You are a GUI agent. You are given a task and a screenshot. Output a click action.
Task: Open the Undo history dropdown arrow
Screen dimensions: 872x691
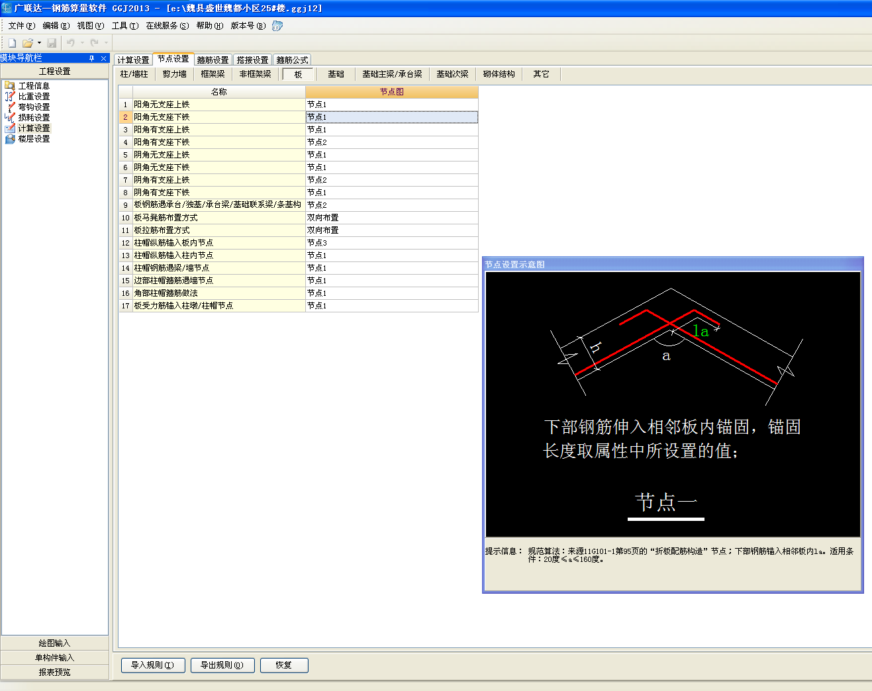[x=82, y=43]
